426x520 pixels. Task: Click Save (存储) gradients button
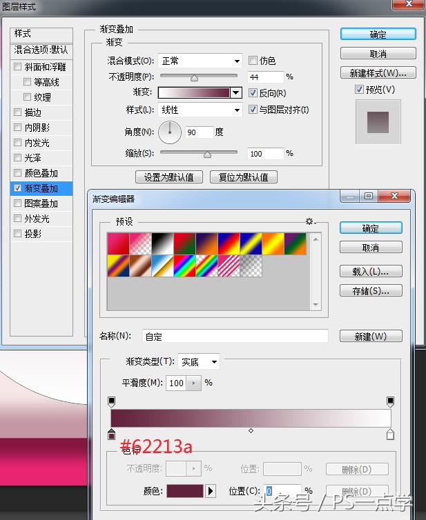(371, 291)
